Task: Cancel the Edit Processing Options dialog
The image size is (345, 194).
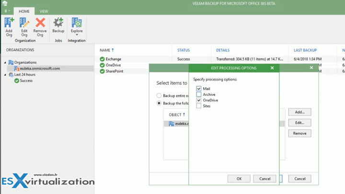Action: point(264,179)
